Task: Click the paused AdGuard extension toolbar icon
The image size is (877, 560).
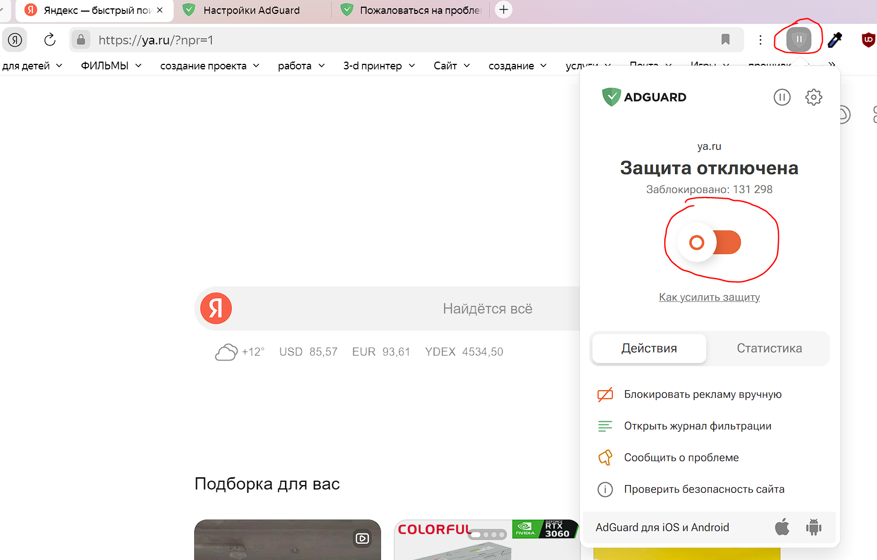Action: click(x=799, y=39)
